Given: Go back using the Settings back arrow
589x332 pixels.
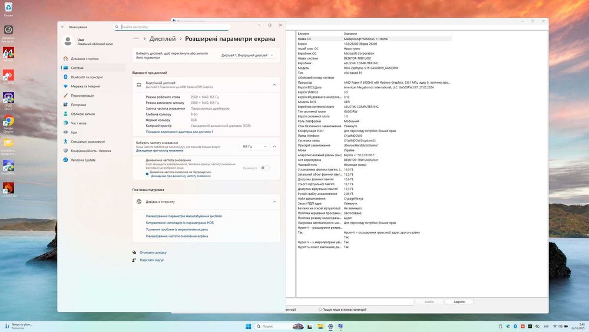Looking at the screenshot, I should (x=62, y=27).
